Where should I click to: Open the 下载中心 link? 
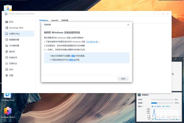point(72,60)
